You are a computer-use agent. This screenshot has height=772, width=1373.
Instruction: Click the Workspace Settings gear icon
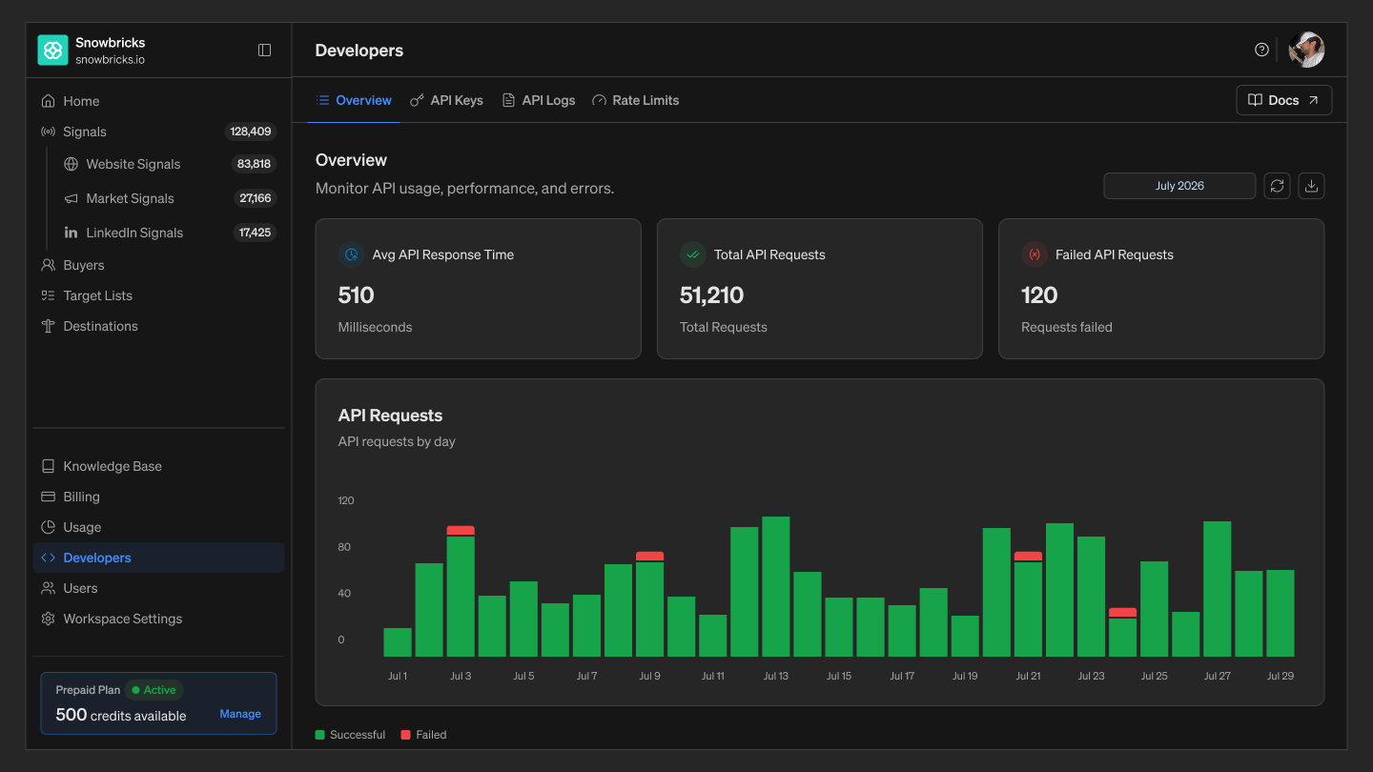tap(49, 619)
